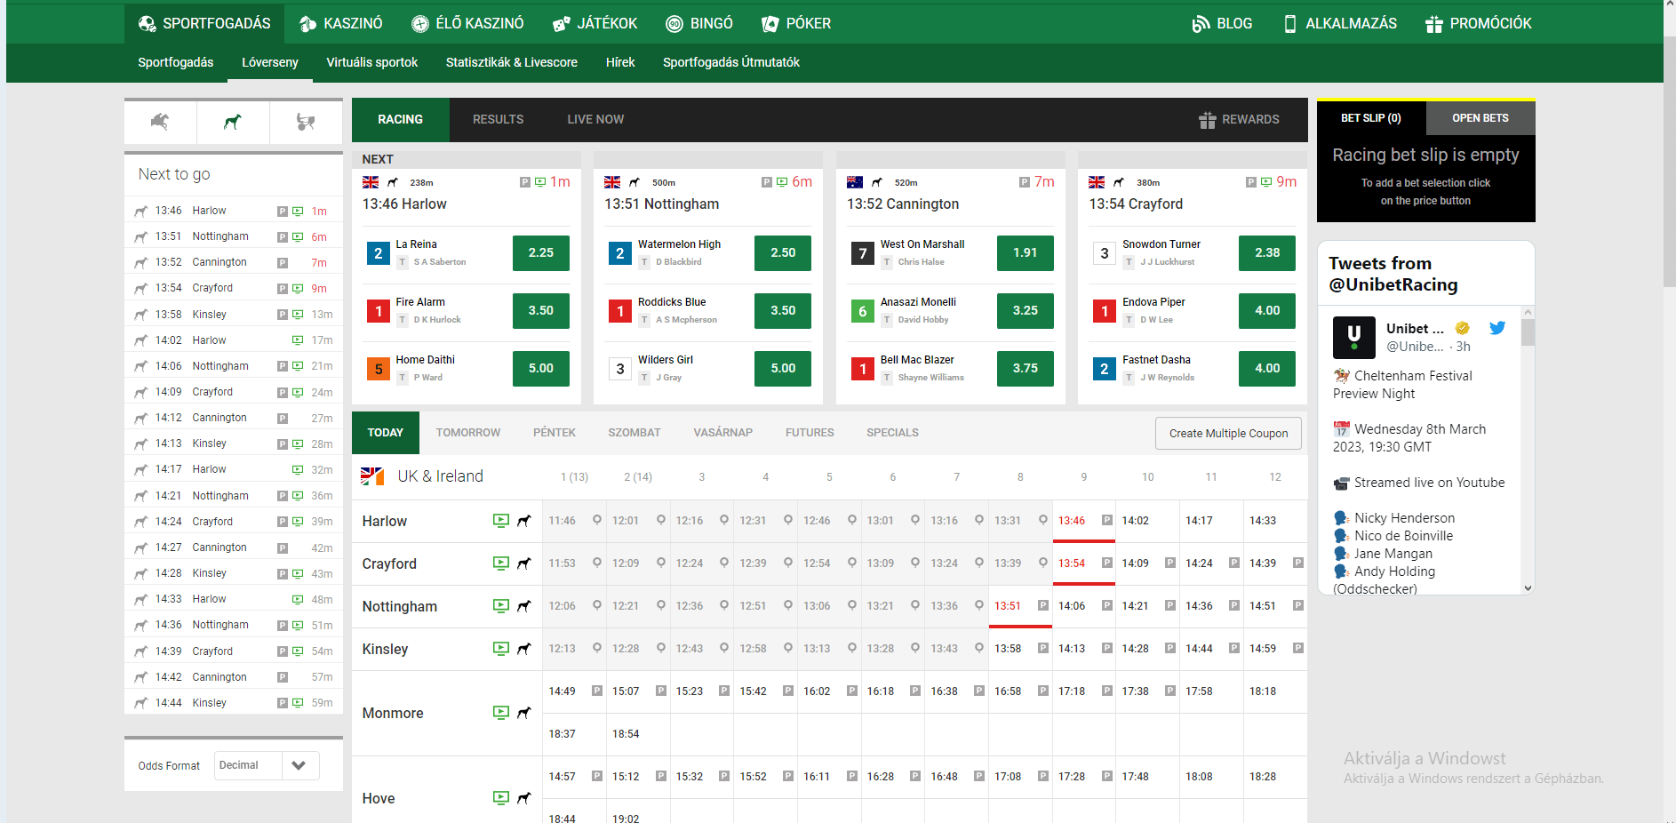Click Kinsley live stream icon in table
Viewport: 1676px width, 823px height.
pos(501,649)
